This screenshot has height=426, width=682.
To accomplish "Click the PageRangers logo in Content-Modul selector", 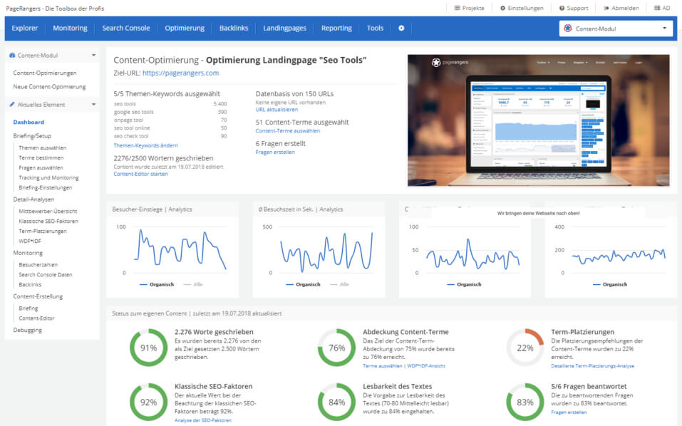I will click(x=567, y=28).
